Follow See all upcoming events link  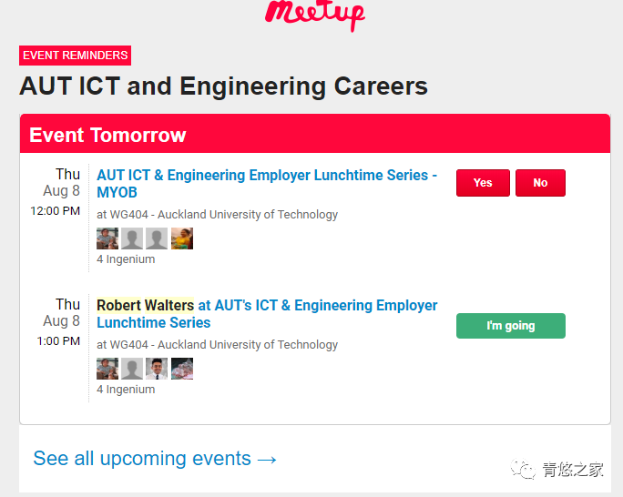click(x=155, y=459)
